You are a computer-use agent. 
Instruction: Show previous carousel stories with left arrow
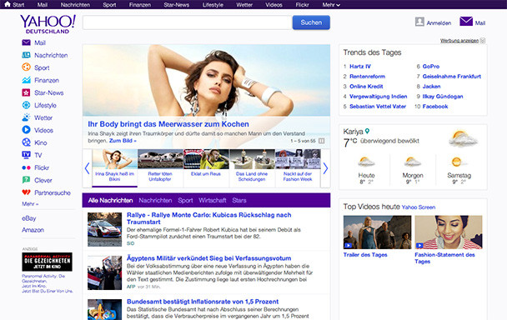click(x=87, y=168)
